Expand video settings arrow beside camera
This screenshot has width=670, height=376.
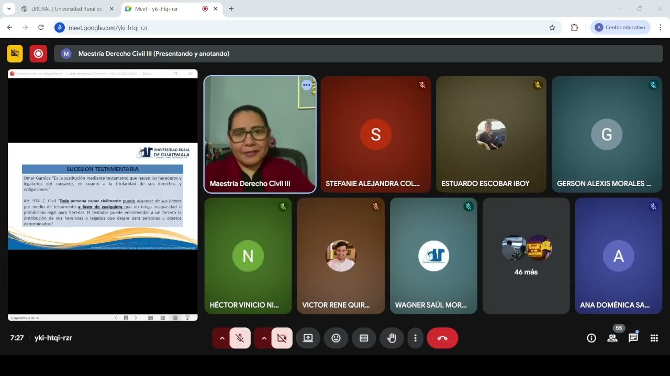click(x=264, y=338)
